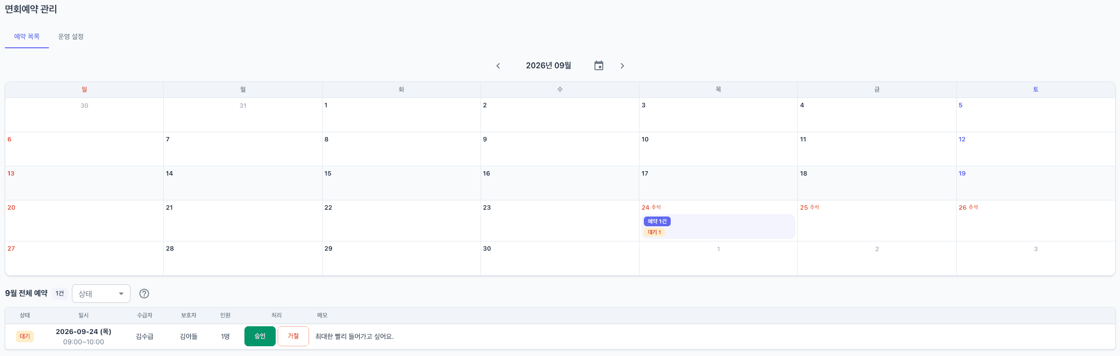Click the recipient name 김수급
Screen dimensions: 1120x356
(145, 336)
